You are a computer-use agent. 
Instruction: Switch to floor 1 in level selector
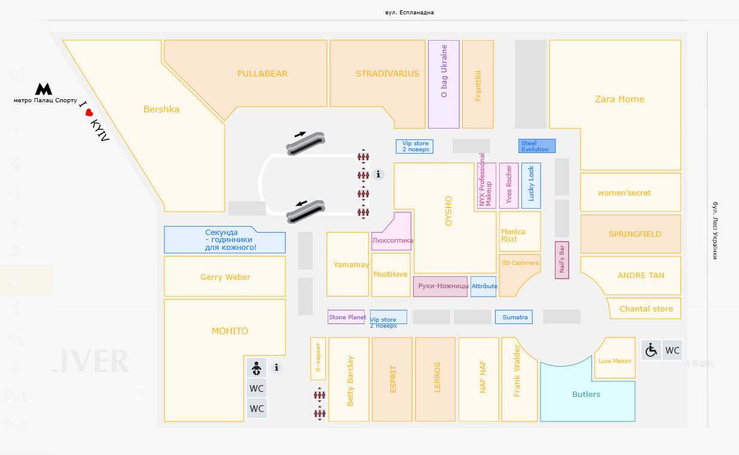point(16,309)
